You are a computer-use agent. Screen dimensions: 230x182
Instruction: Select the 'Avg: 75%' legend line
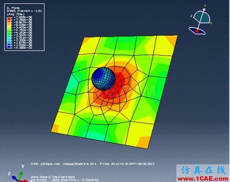point(15,14)
